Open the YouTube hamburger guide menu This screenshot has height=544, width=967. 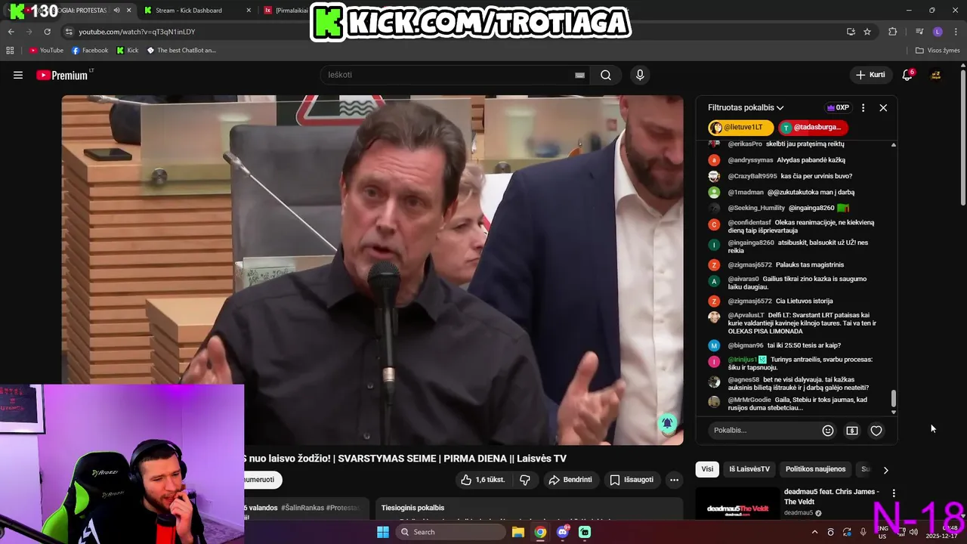tap(18, 75)
